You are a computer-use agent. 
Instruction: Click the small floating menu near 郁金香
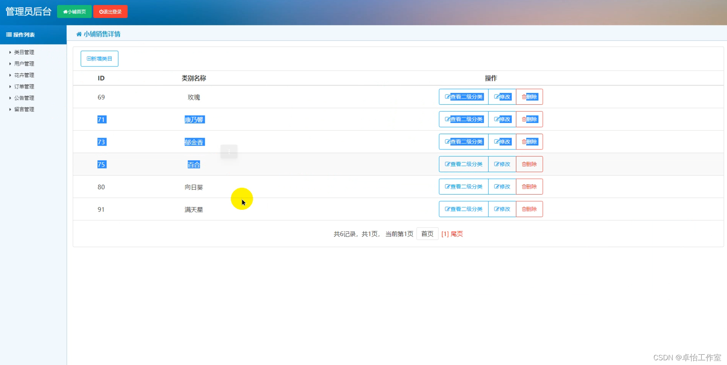click(x=229, y=151)
